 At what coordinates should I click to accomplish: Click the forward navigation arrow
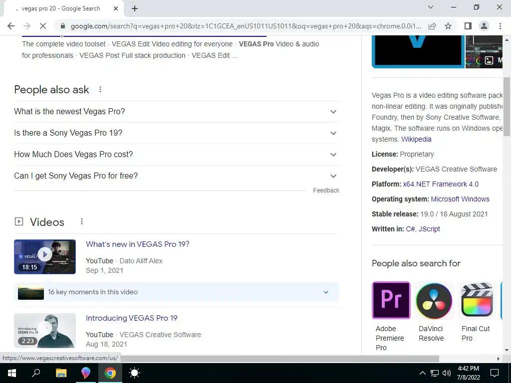pos(27,26)
